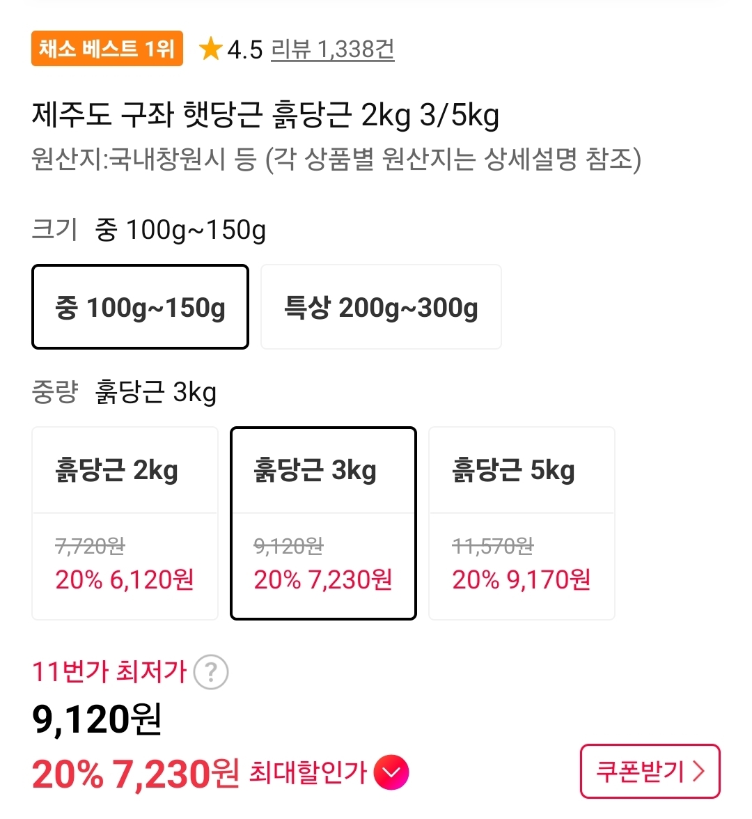752x819 pixels.
Task: Tap the 크기 size label row
Action: 148,229
